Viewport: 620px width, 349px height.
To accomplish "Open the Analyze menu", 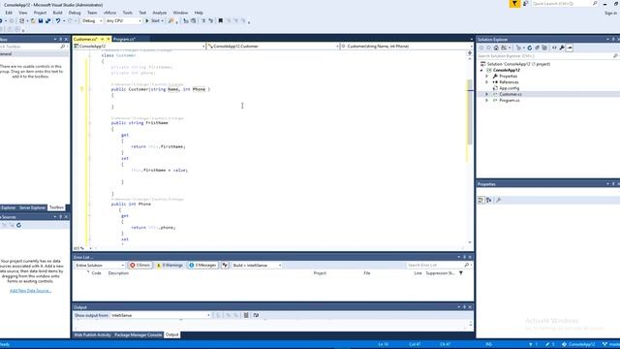I will coord(159,13).
